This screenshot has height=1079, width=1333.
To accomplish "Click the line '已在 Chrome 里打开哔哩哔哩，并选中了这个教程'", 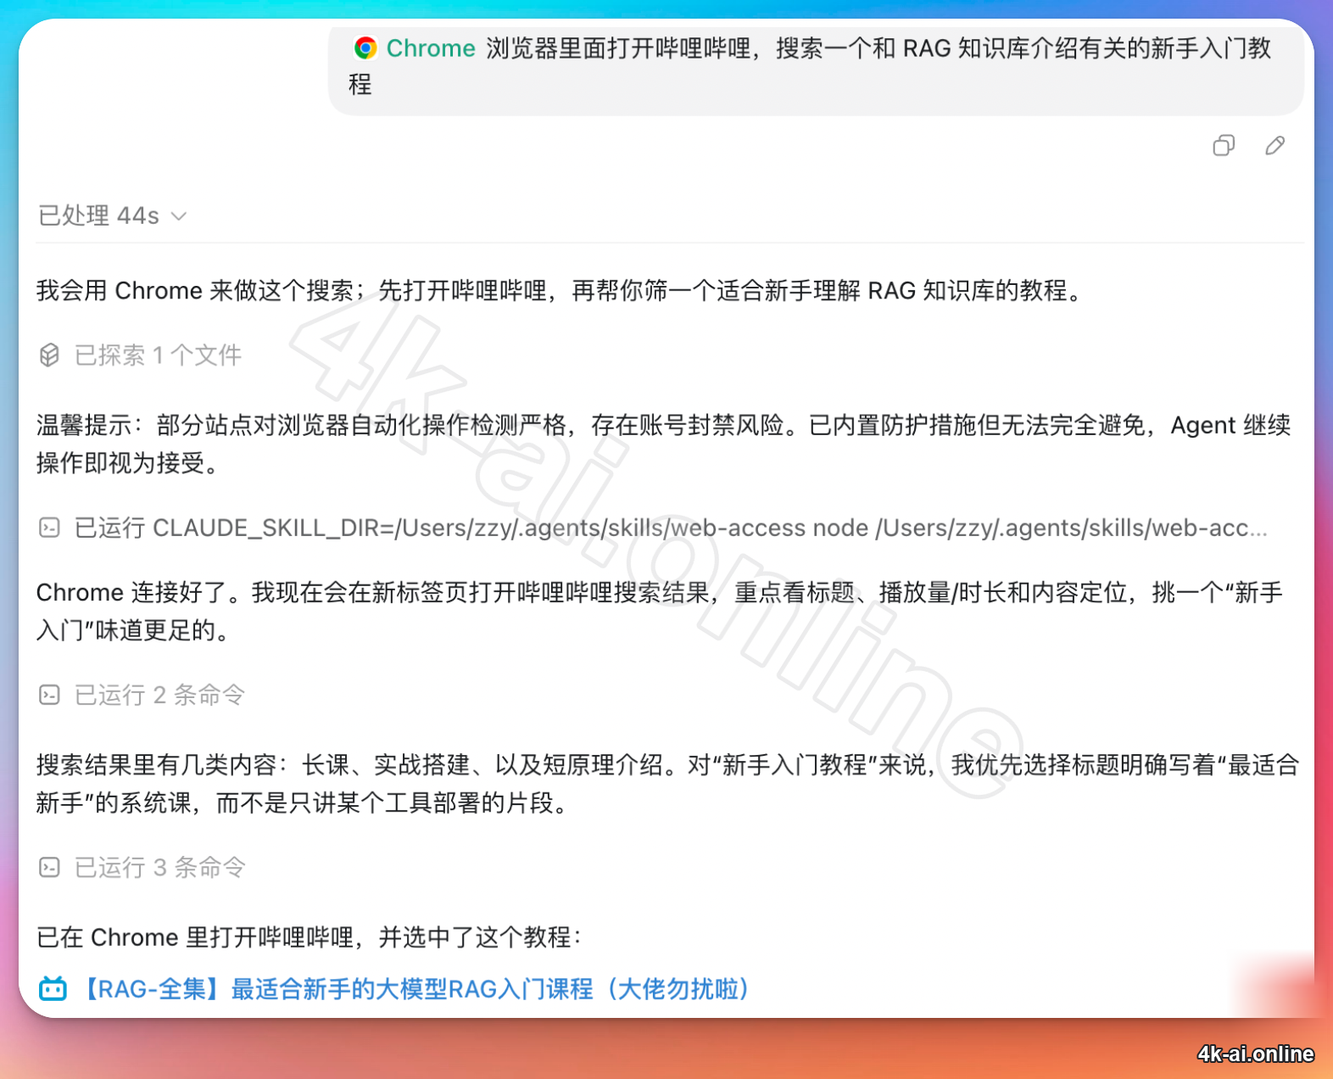I will coord(310,937).
